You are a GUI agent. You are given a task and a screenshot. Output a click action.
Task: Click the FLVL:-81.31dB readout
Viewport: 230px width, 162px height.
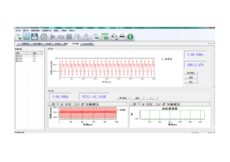pyautogui.click(x=94, y=97)
